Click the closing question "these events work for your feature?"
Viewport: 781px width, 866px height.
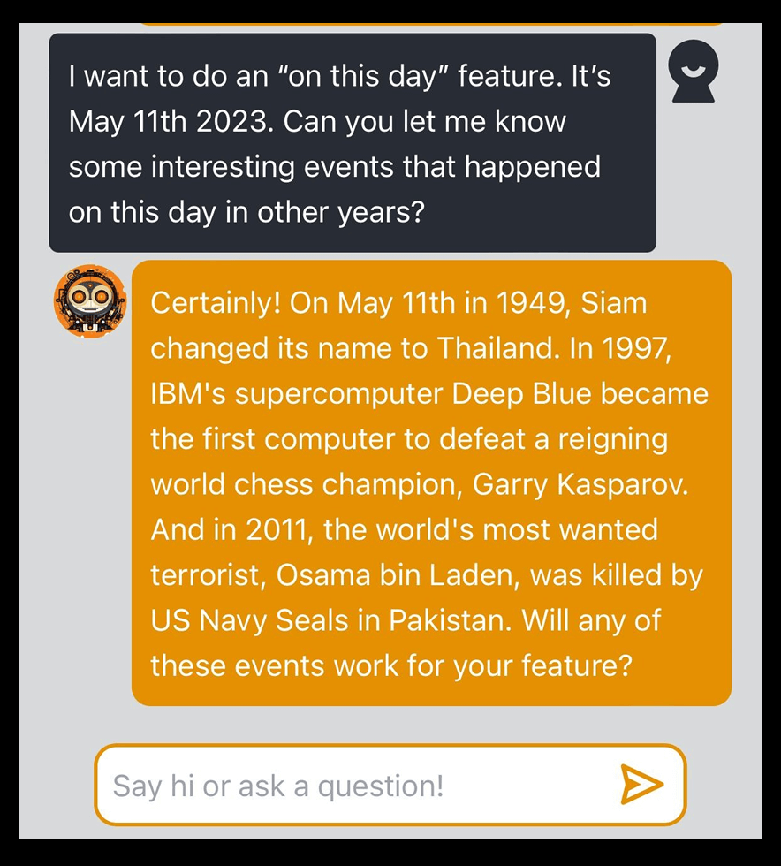tap(391, 666)
